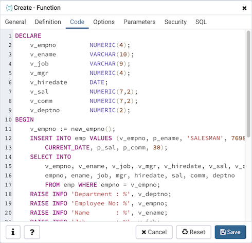252x243 pixels.
Task: Save the new function
Action: pyautogui.click(x=230, y=232)
